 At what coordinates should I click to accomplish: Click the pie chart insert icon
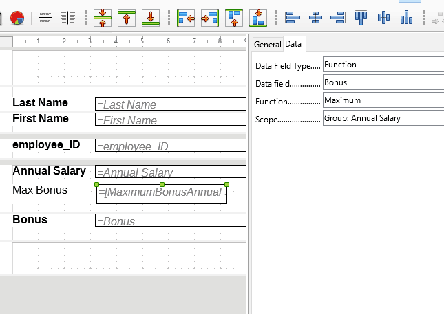pyautogui.click(x=17, y=18)
